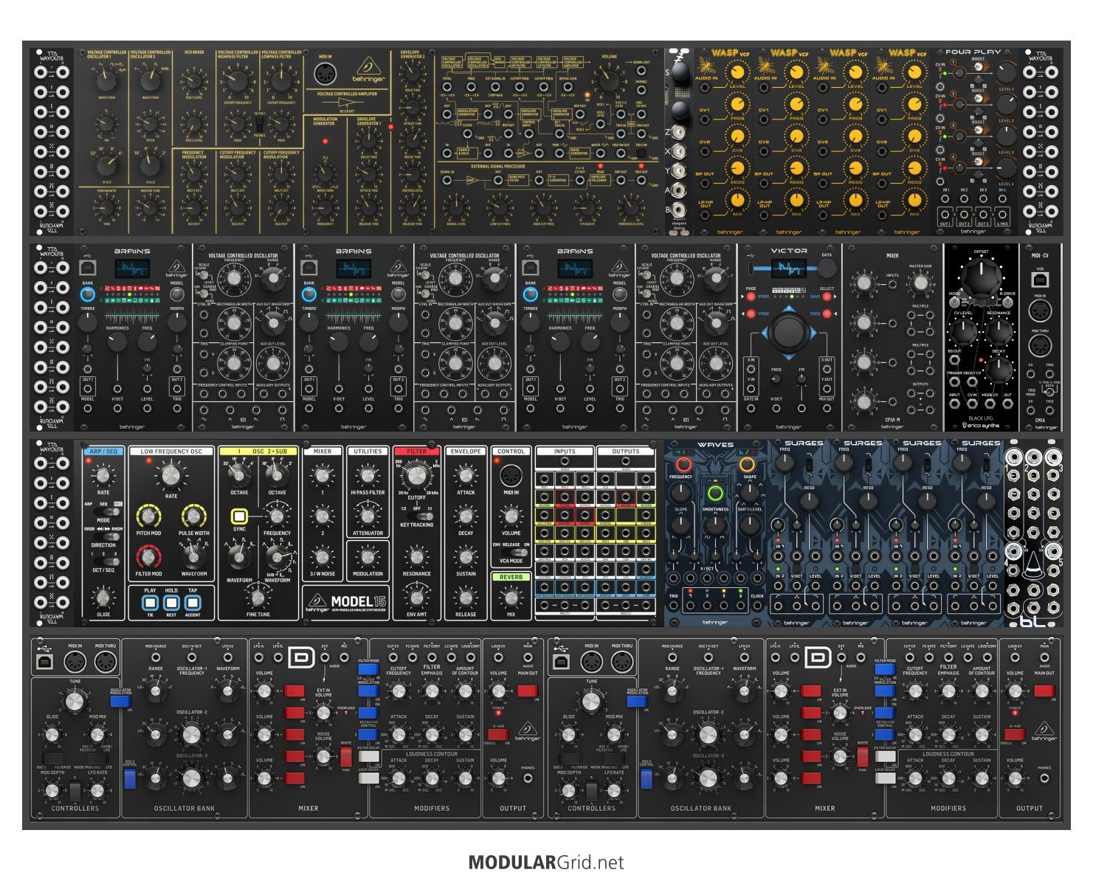Screen dimensions: 1093x878
Task: Click the yellow-ringed PITCH MOD knob
Action: point(148,516)
